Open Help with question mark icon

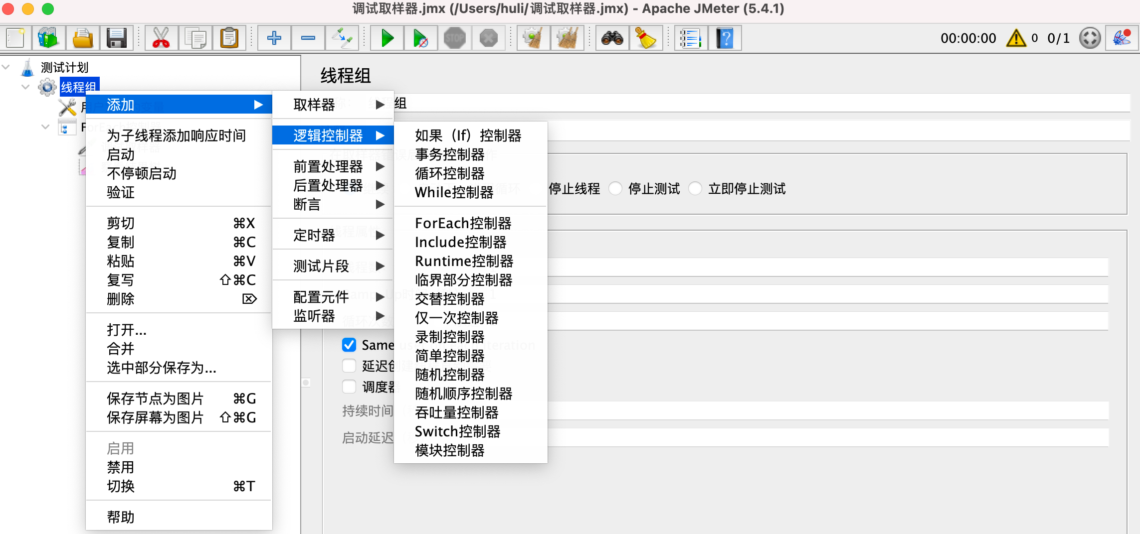pos(725,38)
